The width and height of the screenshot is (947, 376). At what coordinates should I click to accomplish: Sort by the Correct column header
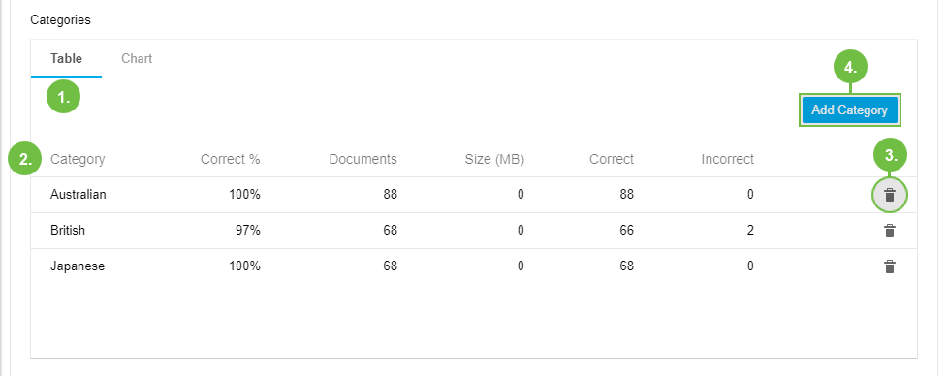click(x=612, y=159)
